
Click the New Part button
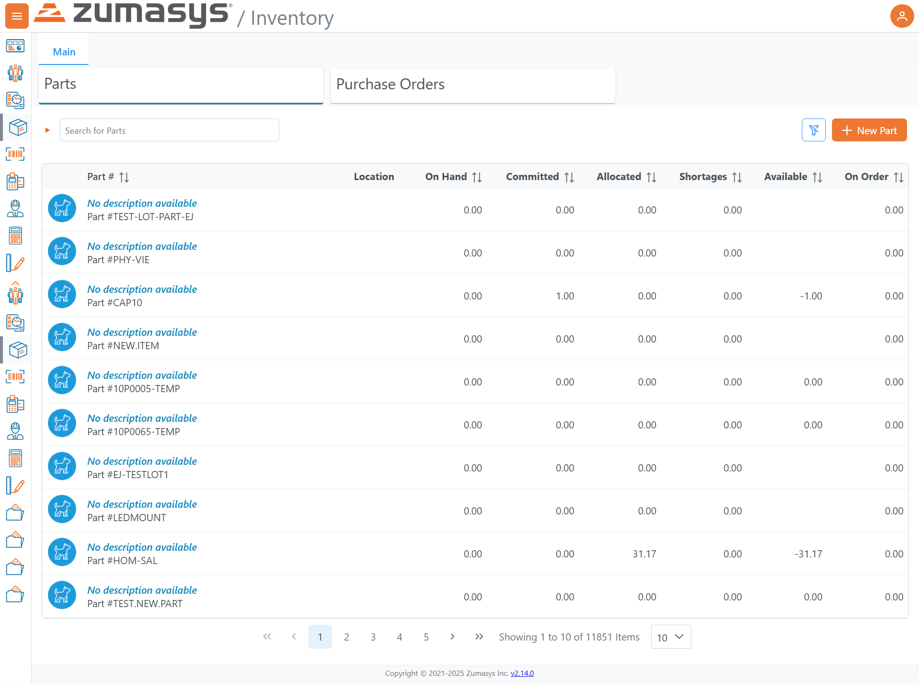click(869, 130)
